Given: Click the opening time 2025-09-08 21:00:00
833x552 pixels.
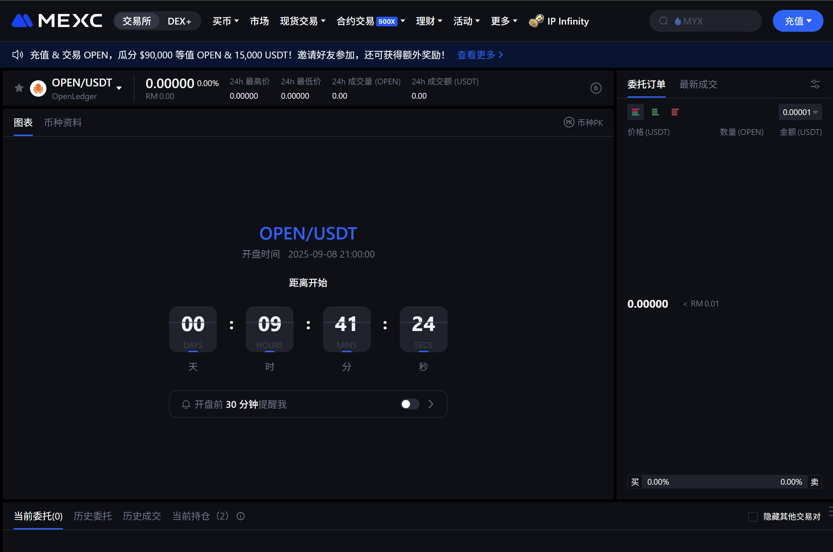Looking at the screenshot, I should click(331, 254).
